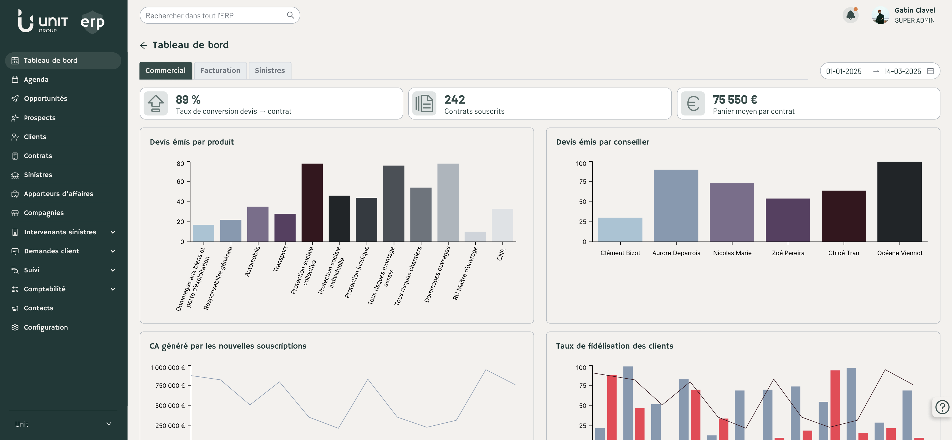Viewport: 952px width, 440px height.
Task: Open Apporteurs d'affaires in sidebar
Action: point(58,194)
